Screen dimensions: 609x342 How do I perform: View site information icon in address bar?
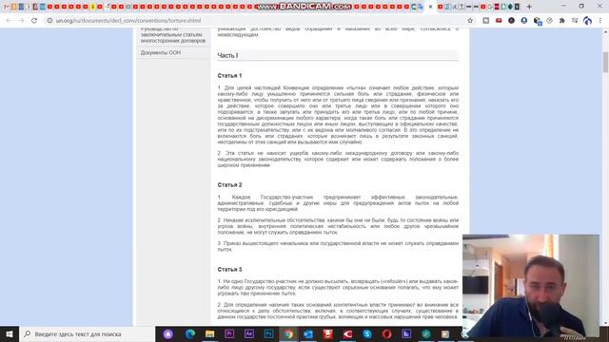click(x=49, y=21)
